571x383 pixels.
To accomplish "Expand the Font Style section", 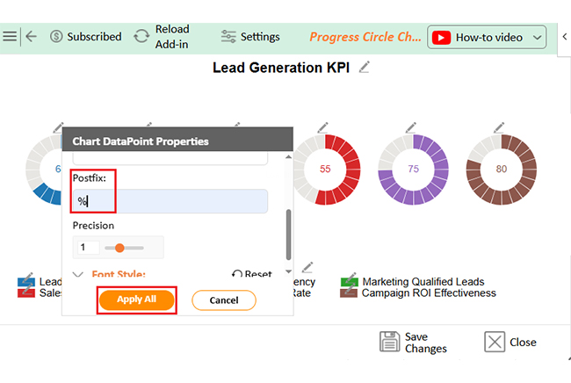I will 77,274.
